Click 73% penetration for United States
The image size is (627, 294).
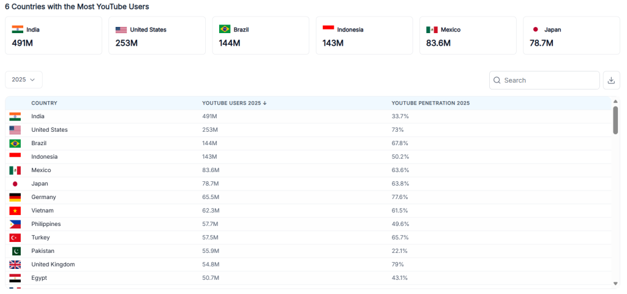pyautogui.click(x=398, y=130)
